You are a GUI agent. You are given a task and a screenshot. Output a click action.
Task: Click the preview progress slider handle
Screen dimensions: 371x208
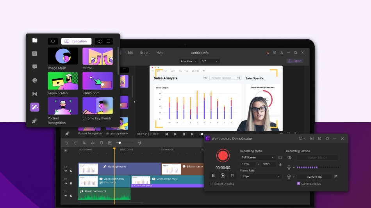tap(202, 134)
